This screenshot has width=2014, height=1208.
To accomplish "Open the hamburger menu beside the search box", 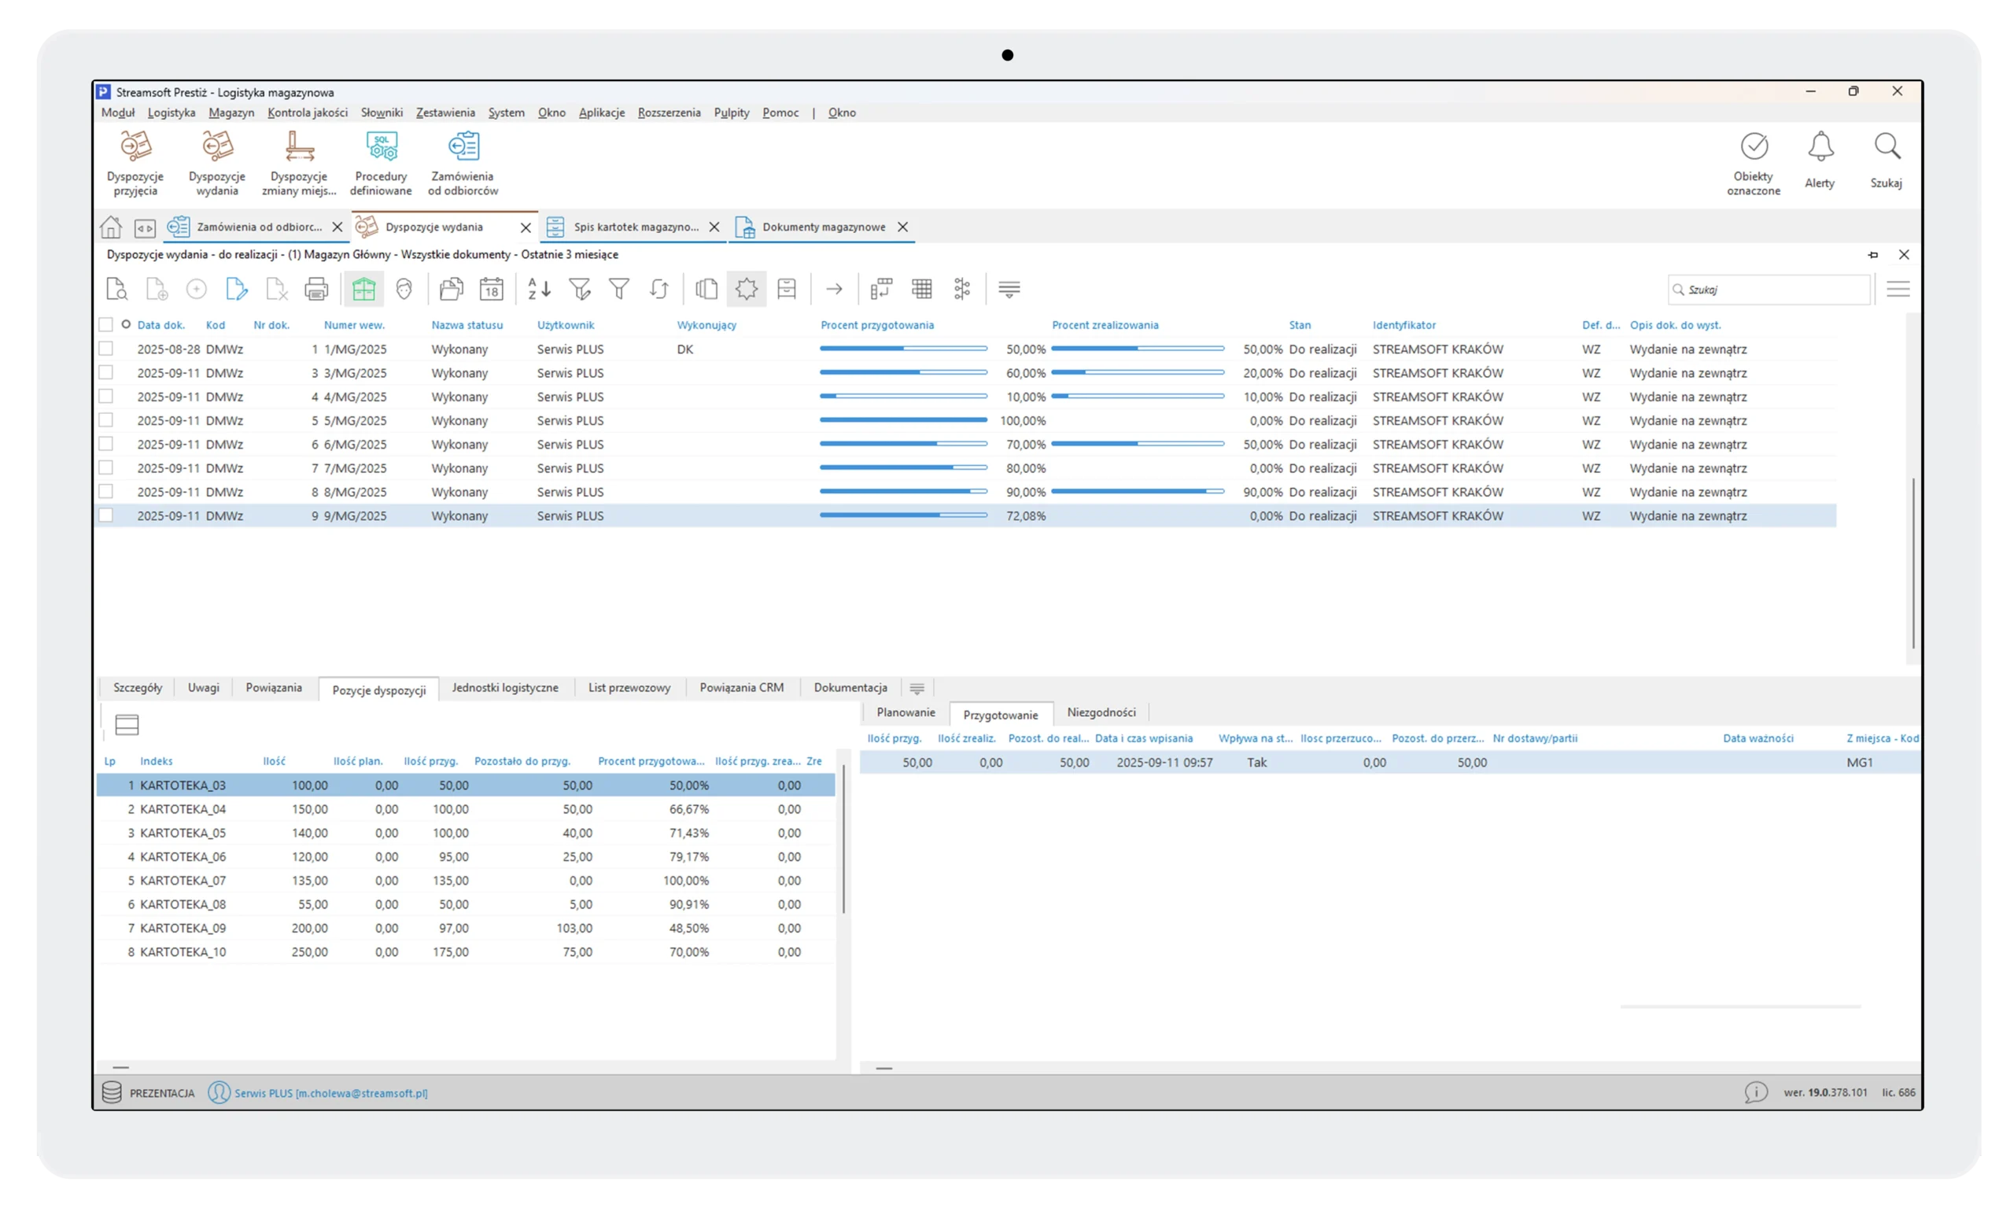I will tap(1898, 289).
